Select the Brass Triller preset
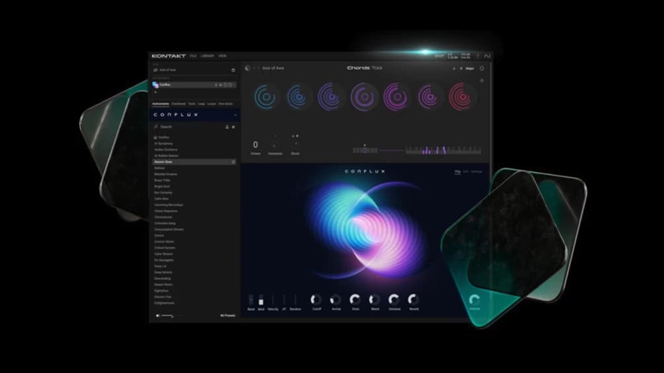This screenshot has height=373, width=664. [162, 180]
